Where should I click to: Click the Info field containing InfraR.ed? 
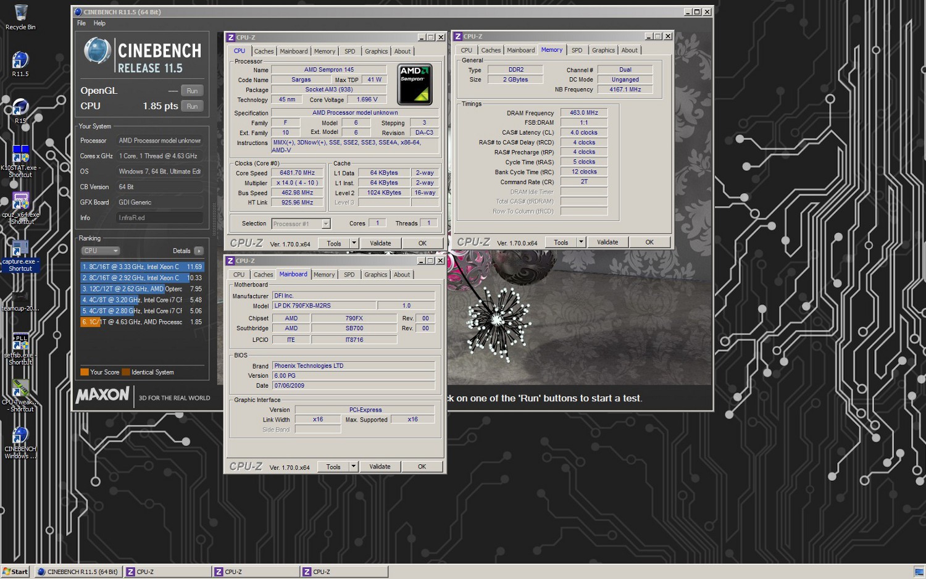click(160, 218)
